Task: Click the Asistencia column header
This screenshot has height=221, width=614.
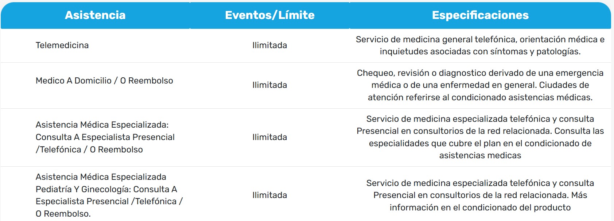Action: click(x=95, y=15)
